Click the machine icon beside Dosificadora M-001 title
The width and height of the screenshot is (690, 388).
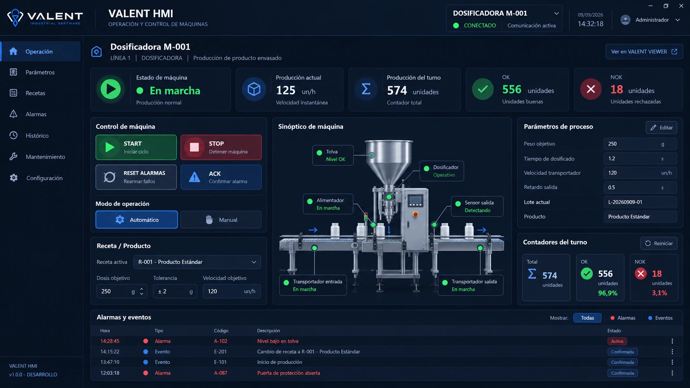click(x=96, y=52)
